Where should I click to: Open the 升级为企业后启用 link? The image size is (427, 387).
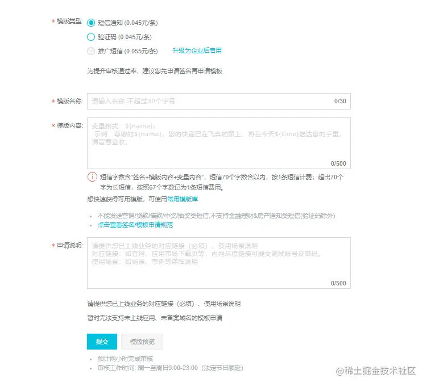197,51
